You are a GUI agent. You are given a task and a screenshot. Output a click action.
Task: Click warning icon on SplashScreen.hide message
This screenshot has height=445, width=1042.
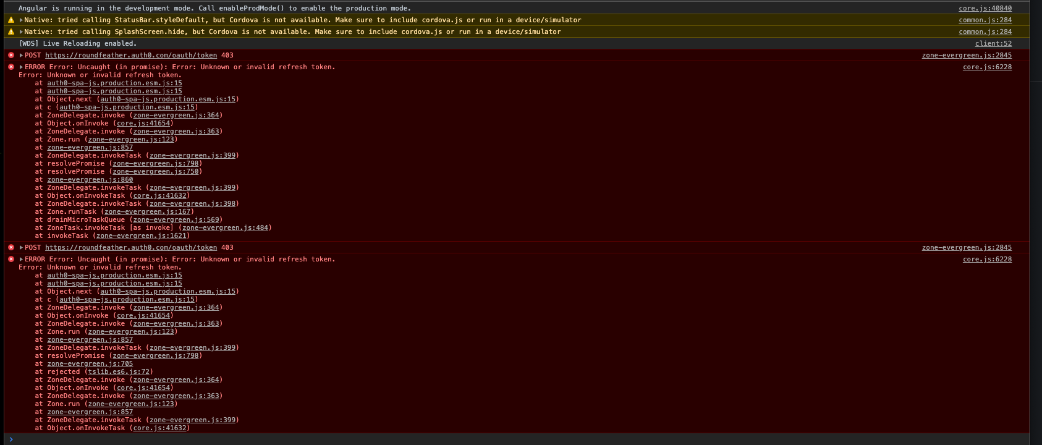11,32
